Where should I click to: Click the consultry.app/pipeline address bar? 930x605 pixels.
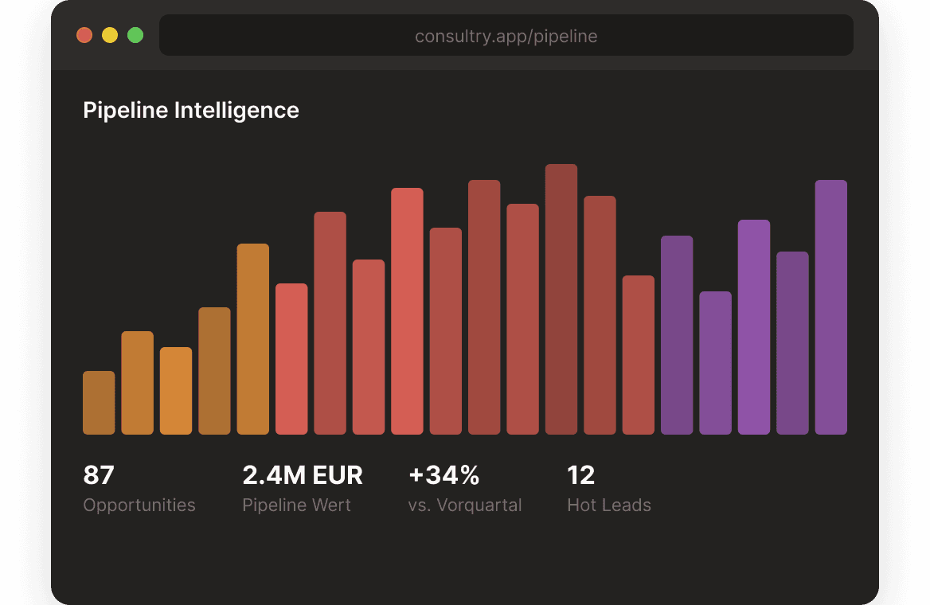click(506, 35)
